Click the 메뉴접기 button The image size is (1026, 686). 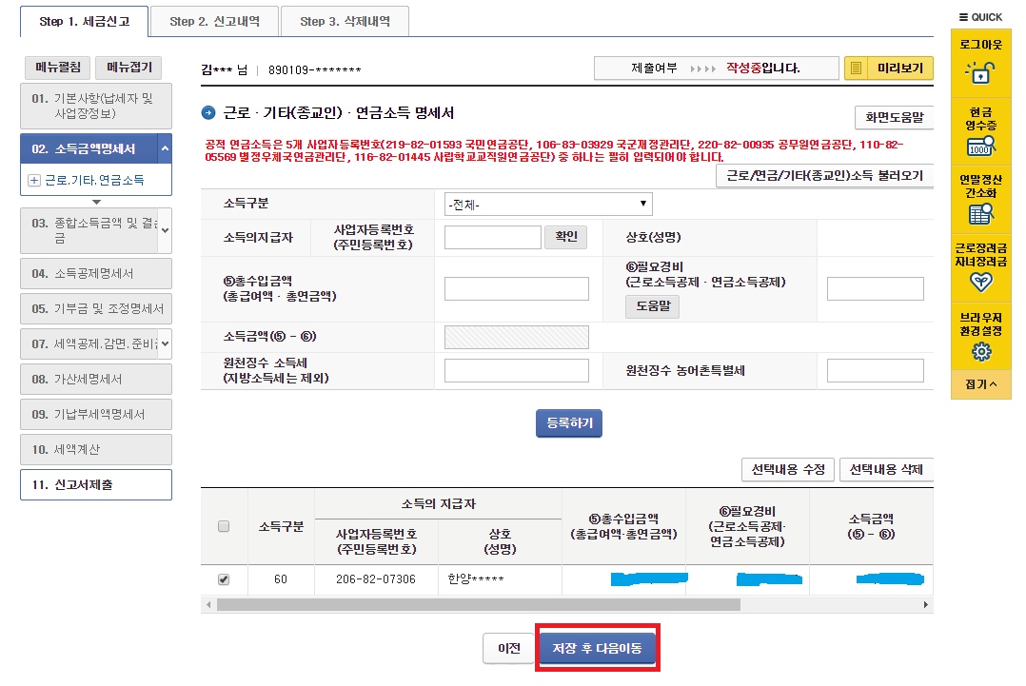pos(128,68)
